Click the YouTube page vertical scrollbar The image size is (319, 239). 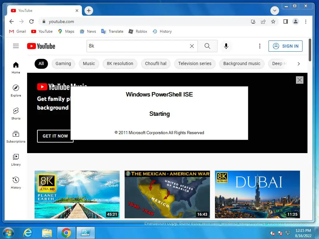(x=310, y=50)
